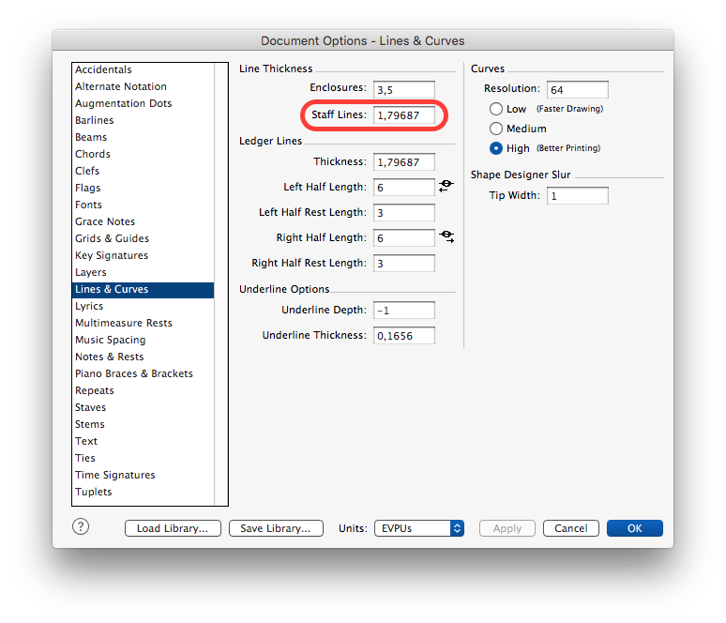Choose Music Spacing from the list
The height and width of the screenshot is (623, 726).
click(x=110, y=340)
